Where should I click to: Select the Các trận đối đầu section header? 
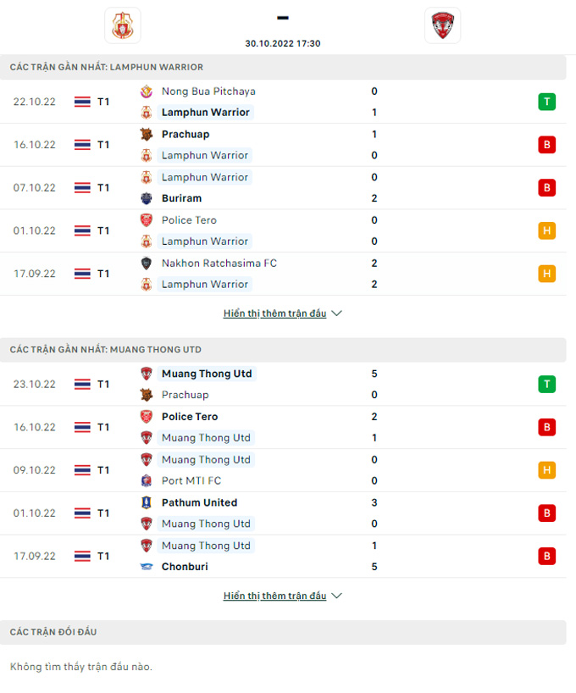click(x=283, y=632)
